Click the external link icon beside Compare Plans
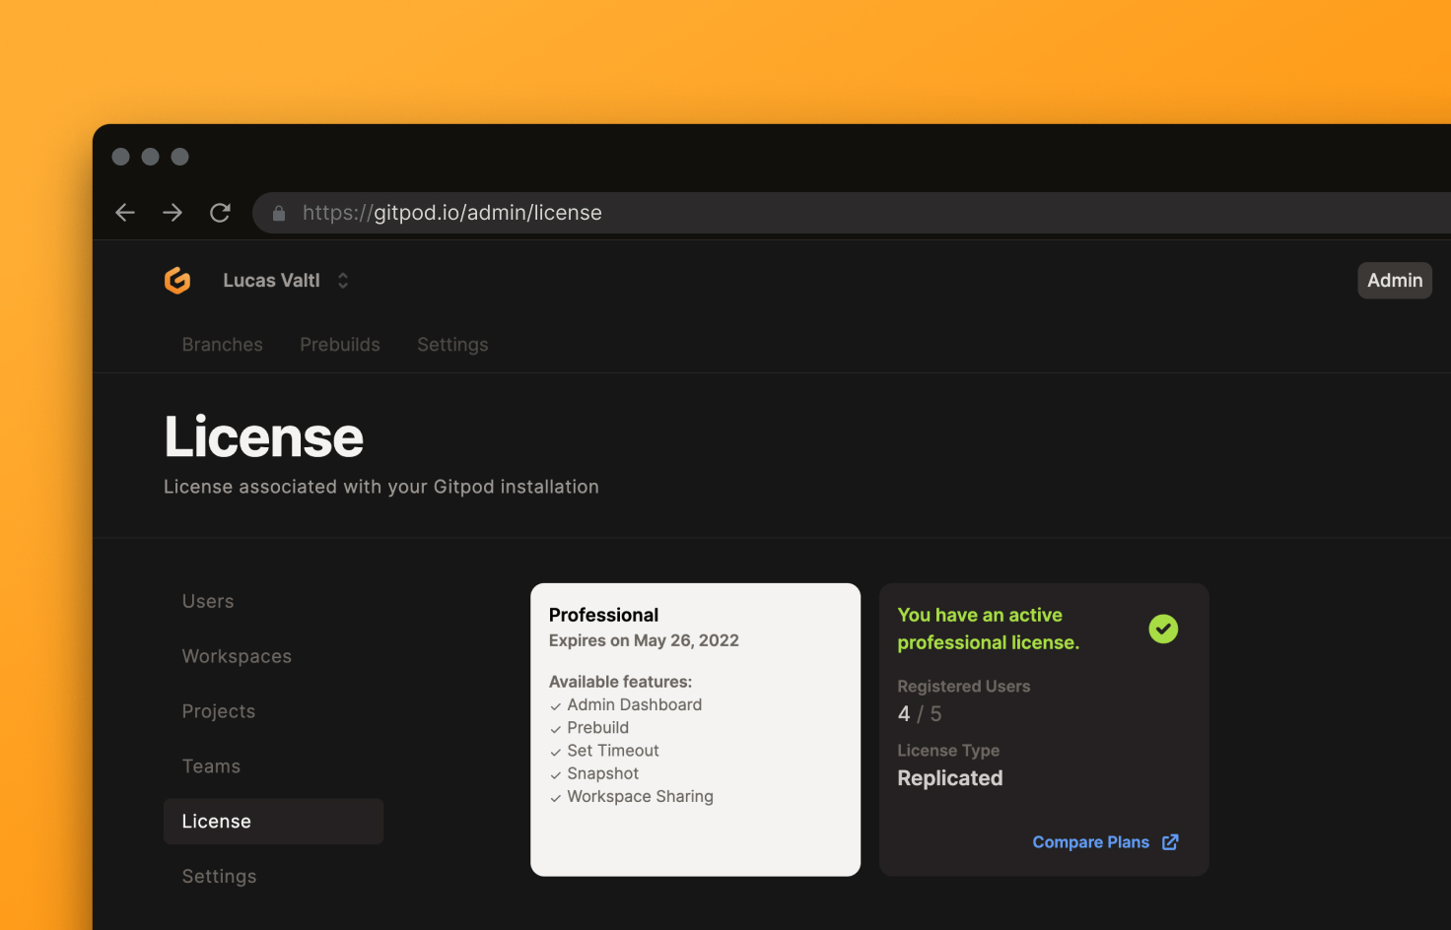Image resolution: width=1451 pixels, height=930 pixels. pyautogui.click(x=1170, y=842)
